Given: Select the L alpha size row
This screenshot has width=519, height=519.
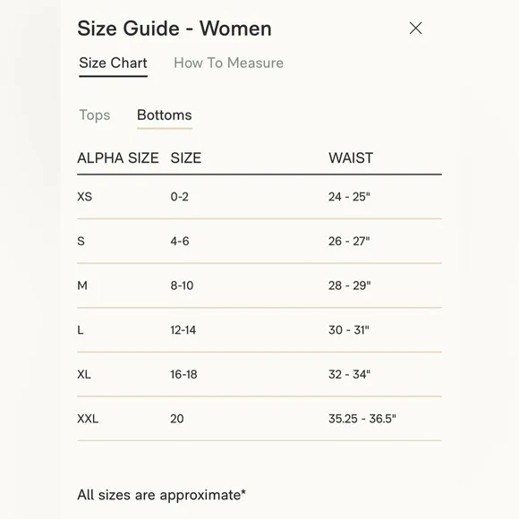Looking at the screenshot, I should click(x=259, y=330).
